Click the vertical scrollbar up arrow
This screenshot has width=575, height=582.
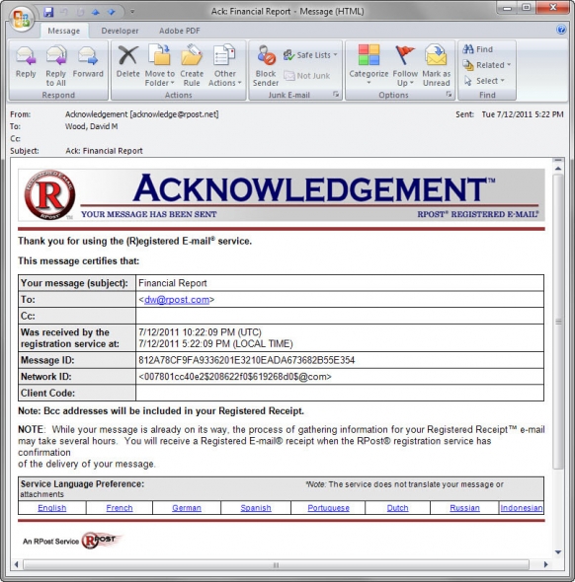click(558, 169)
